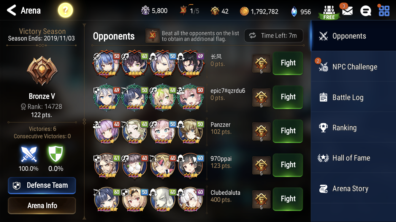
Task: Go back using the Arena arrow
Action: click(x=11, y=11)
